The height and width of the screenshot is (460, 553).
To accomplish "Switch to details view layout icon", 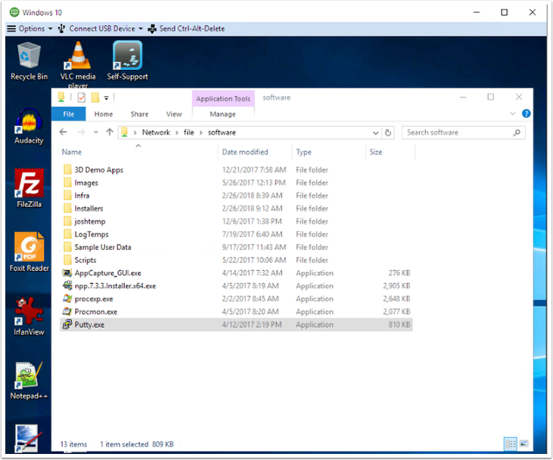I will (511, 444).
